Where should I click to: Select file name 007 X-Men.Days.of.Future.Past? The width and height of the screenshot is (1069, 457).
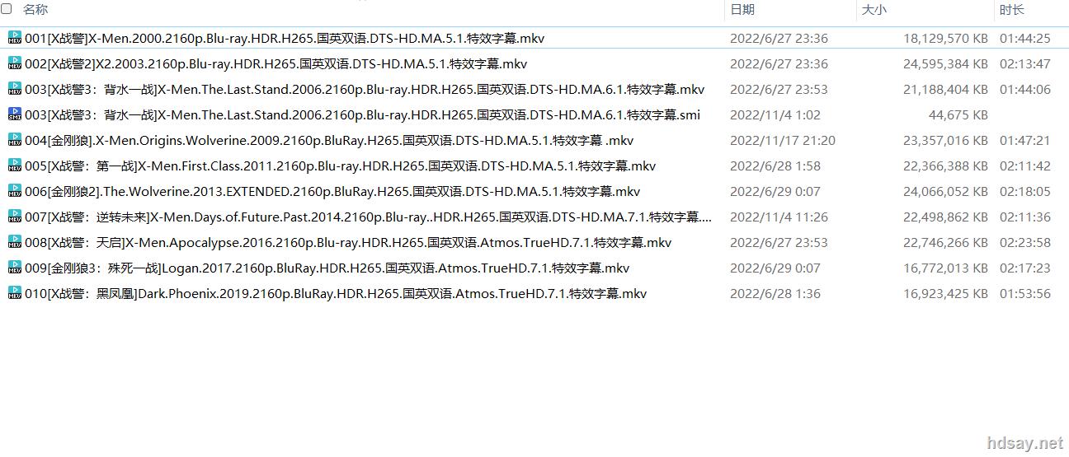369,217
